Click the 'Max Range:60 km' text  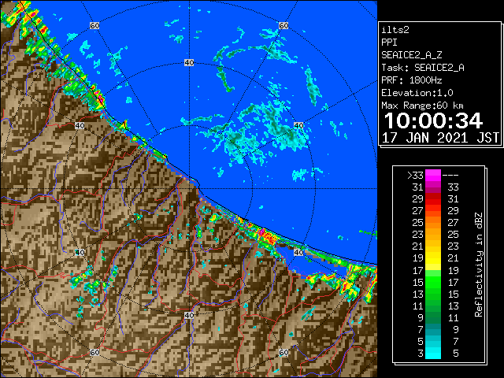click(422, 106)
